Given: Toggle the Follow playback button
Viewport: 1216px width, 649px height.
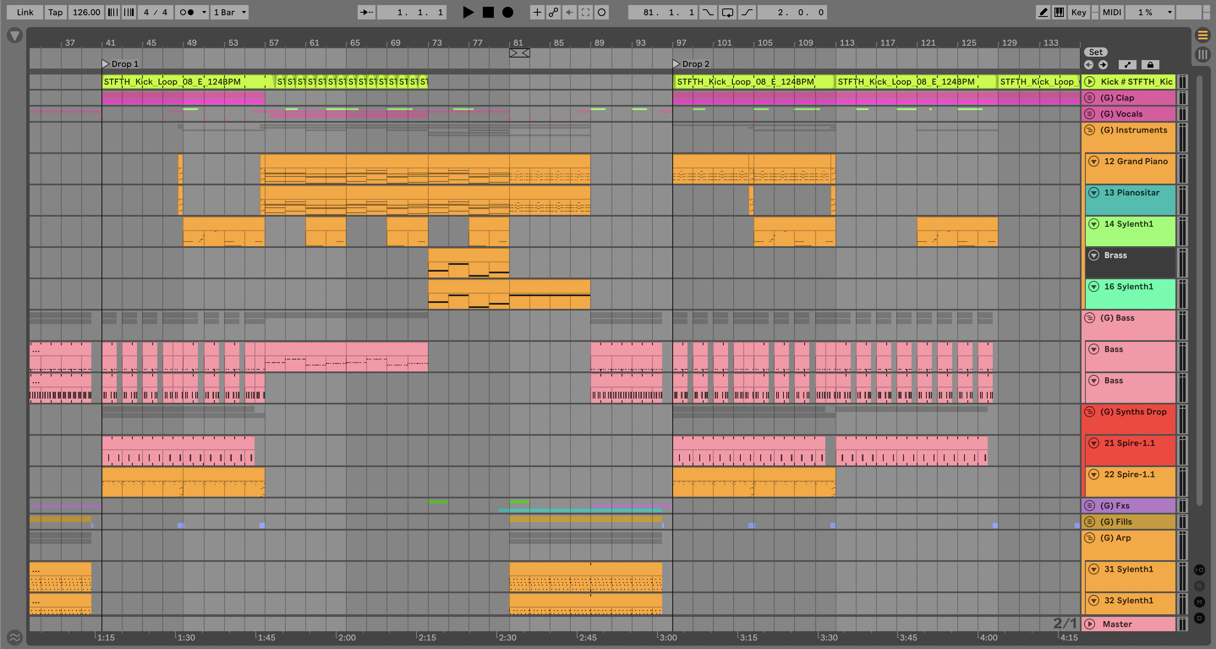Looking at the screenshot, I should tap(366, 12).
